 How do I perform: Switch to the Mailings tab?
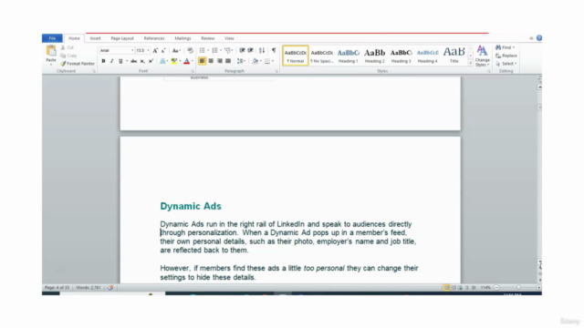pos(182,38)
